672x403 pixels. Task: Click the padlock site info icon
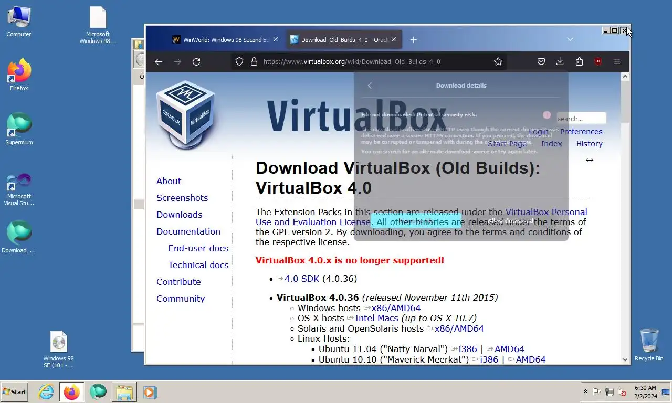254,61
